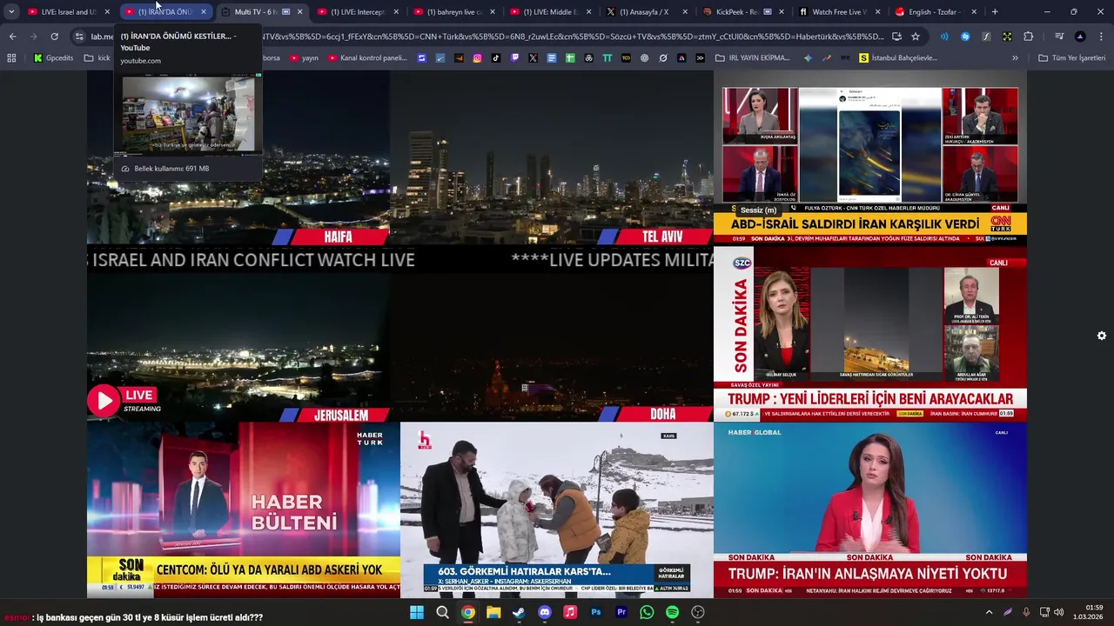Screen dimensions: 1114x626
Task: Open Apple Music from taskbar
Action: [570, 612]
